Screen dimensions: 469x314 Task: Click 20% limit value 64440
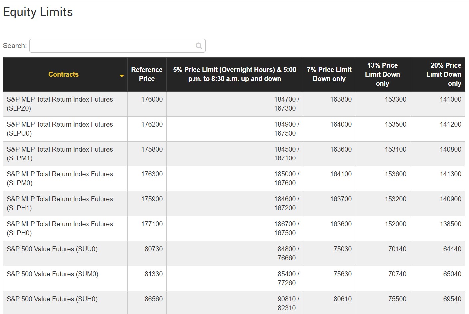tap(452, 249)
